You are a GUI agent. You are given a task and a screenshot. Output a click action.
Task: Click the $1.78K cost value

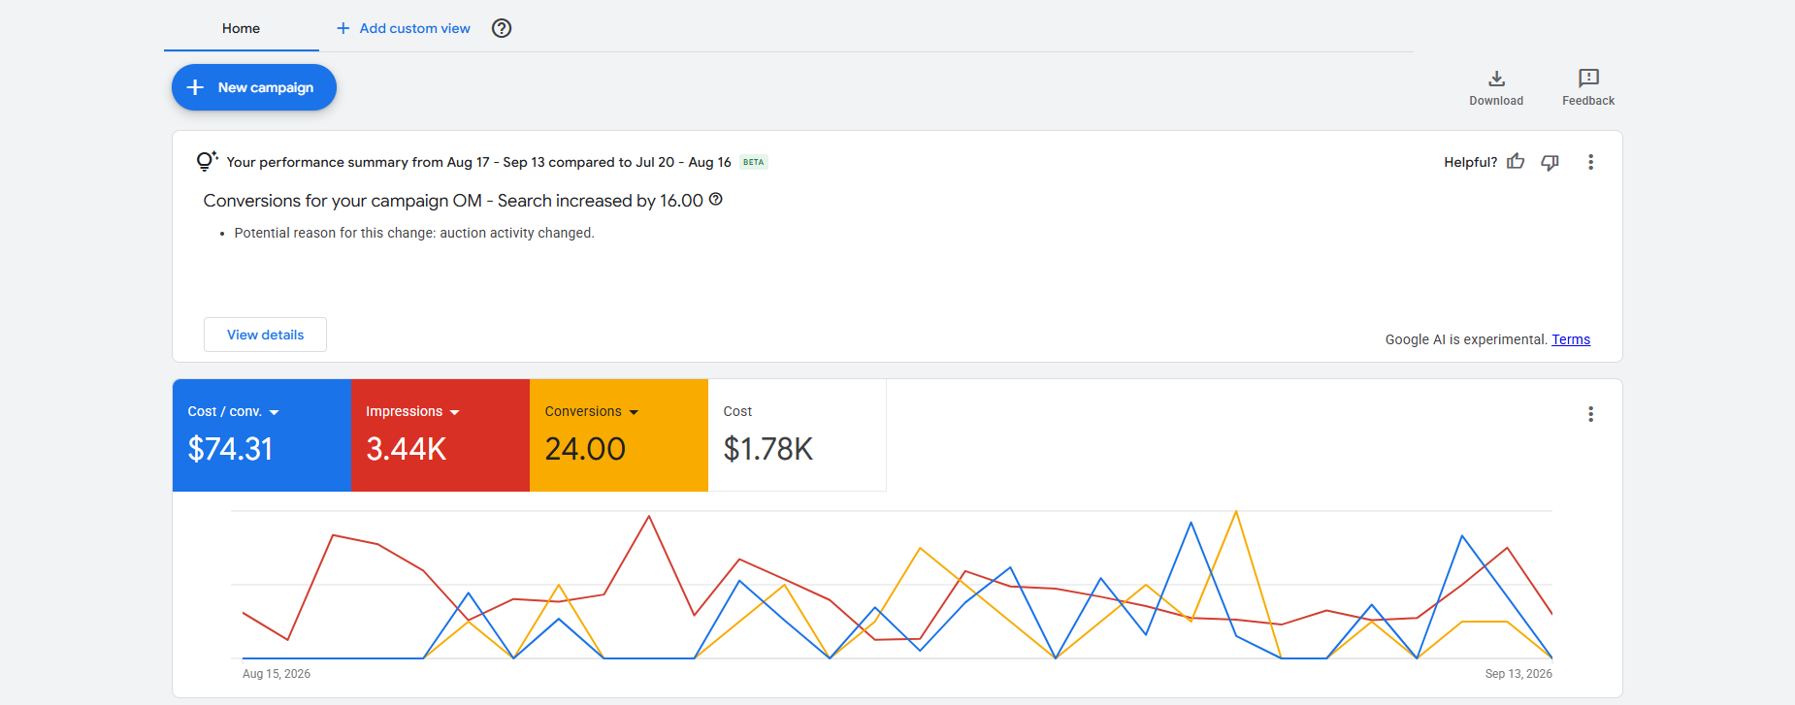768,449
